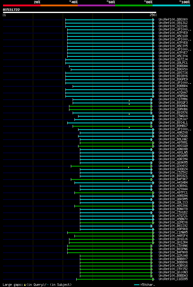This screenshot has width=193, height=287.
Task: Click the arrowhead ending the Q8GXK0 alignment
Action: (153, 20)
